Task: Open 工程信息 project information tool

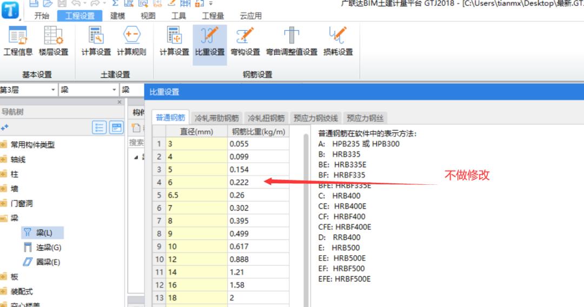Action: [x=18, y=42]
